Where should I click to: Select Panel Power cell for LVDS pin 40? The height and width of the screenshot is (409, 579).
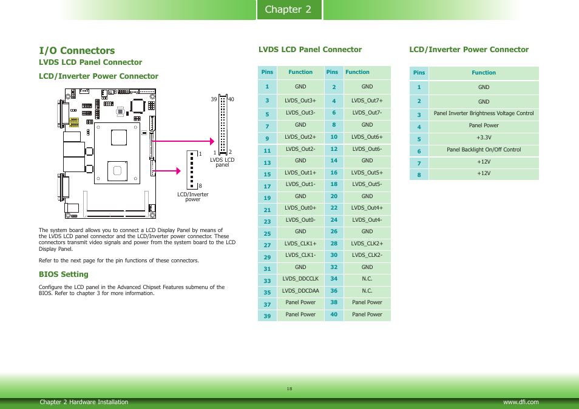[367, 314]
